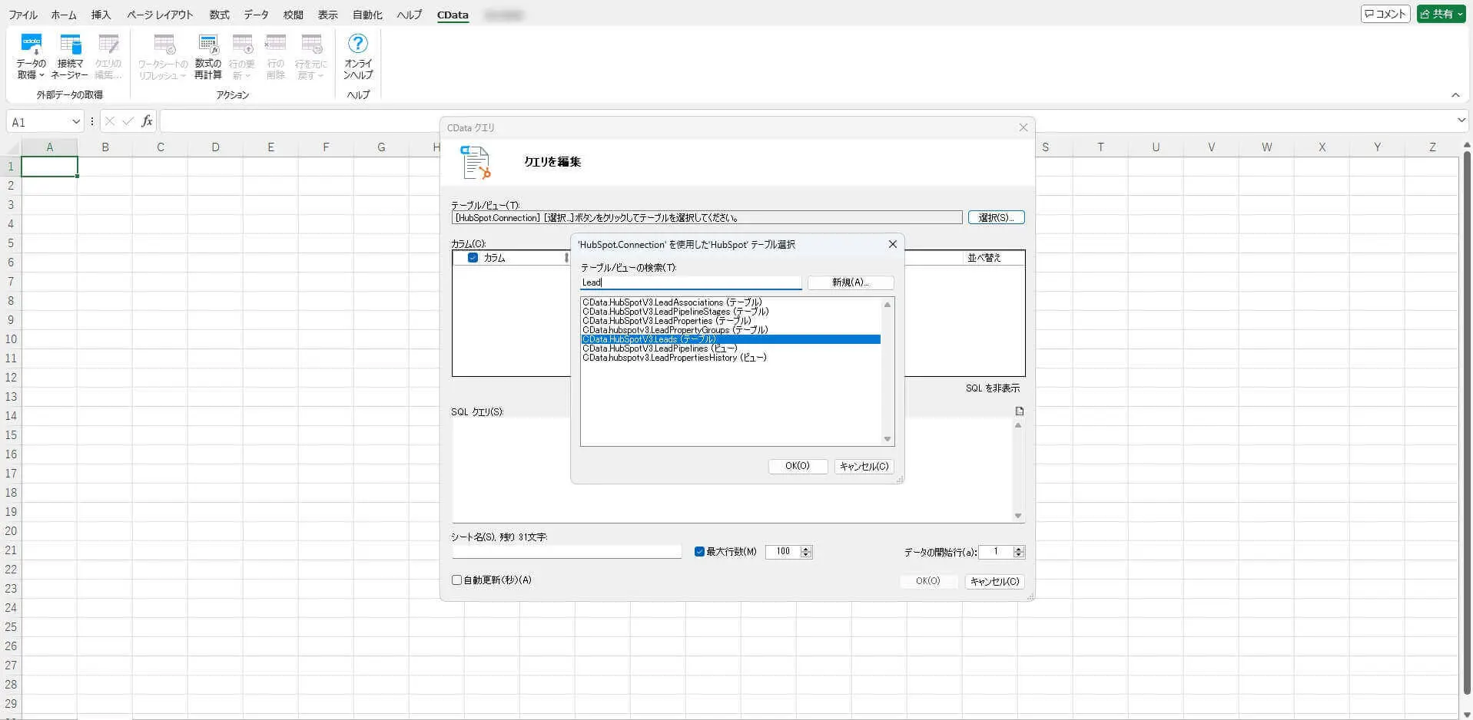
Task: Select cell A1 in the worksheet
Action: 49,167
